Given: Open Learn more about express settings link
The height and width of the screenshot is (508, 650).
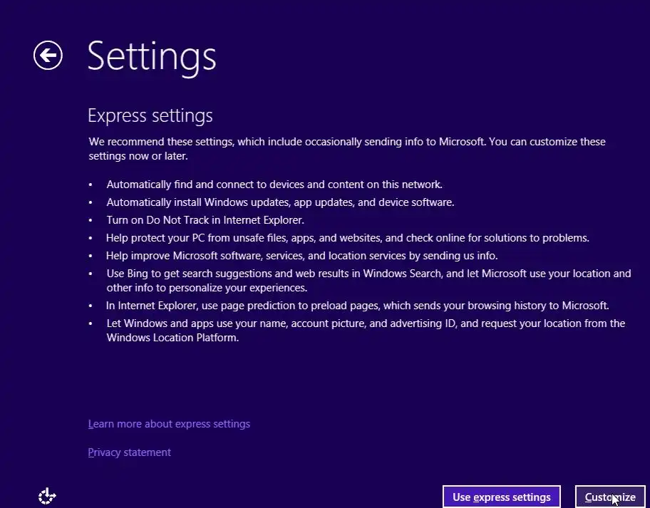Looking at the screenshot, I should click(169, 424).
